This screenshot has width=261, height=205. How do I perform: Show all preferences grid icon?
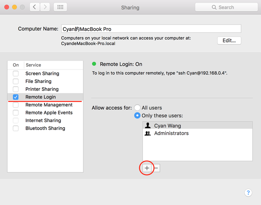pos(60,7)
